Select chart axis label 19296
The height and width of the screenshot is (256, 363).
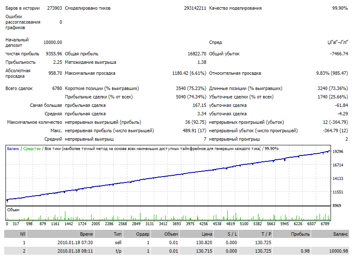[x=338, y=151]
